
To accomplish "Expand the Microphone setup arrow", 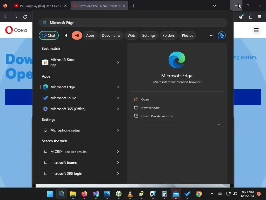I will click(x=118, y=130).
